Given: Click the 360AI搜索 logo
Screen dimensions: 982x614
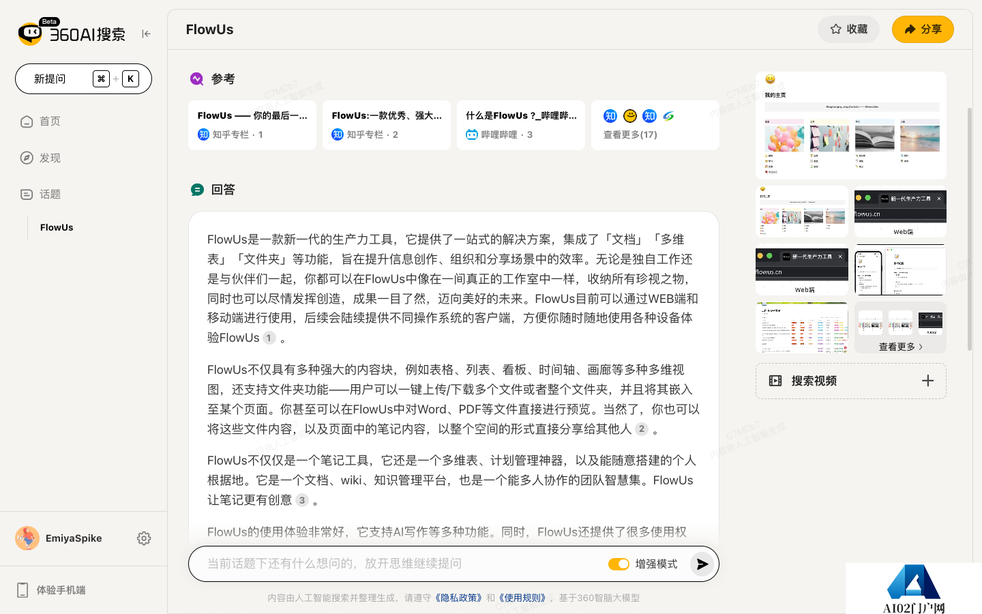Looking at the screenshot, I should pos(72,32).
